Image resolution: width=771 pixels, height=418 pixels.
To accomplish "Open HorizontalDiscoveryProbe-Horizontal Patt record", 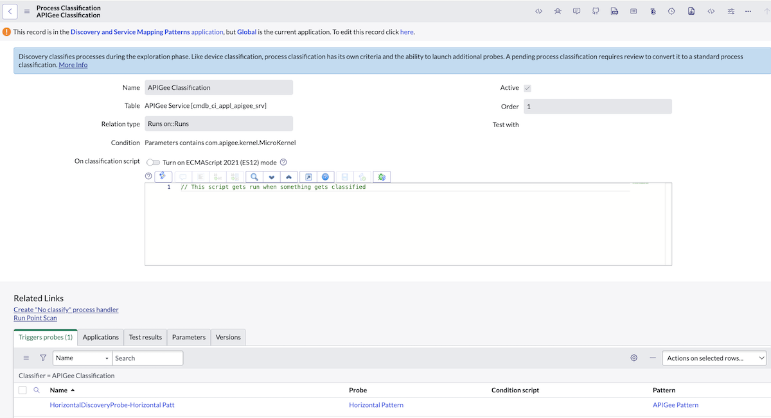I will tap(112, 405).
